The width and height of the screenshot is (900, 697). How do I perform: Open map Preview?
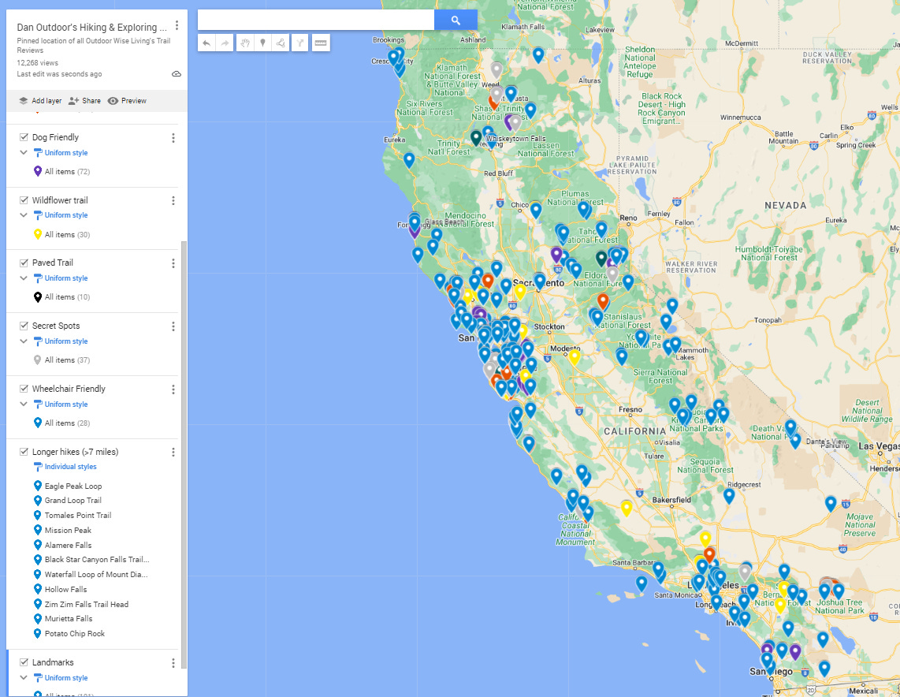pyautogui.click(x=127, y=100)
